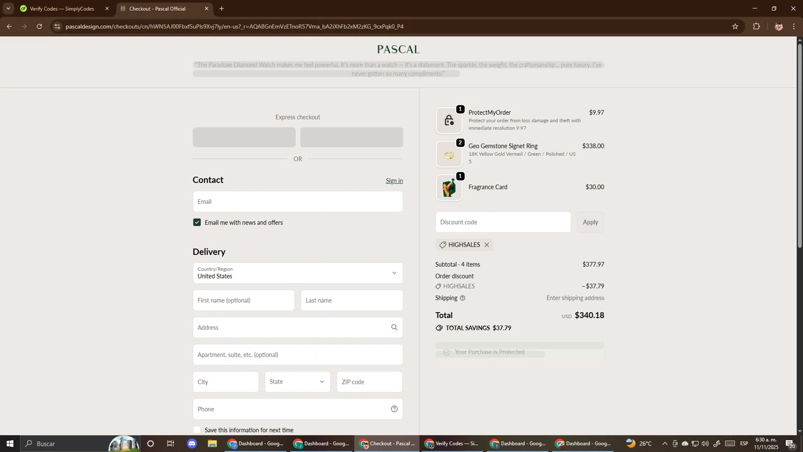Open the notification center icon

791,443
